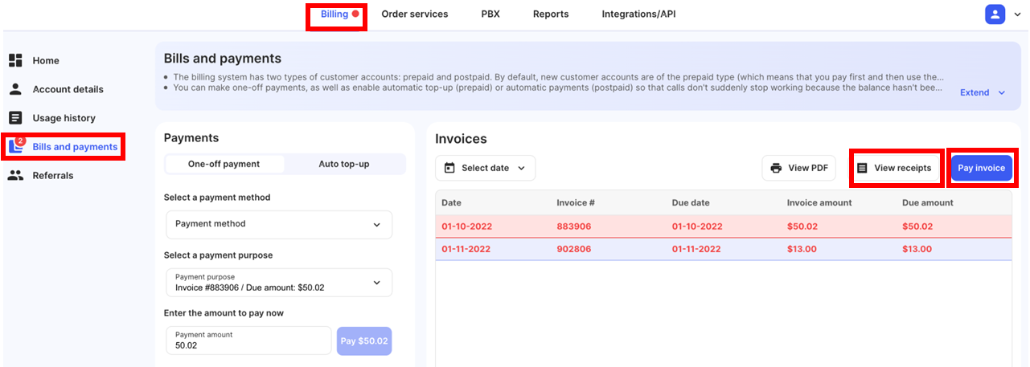Click the Account details person icon
Viewport: 1030px width, 367px height.
pos(15,89)
